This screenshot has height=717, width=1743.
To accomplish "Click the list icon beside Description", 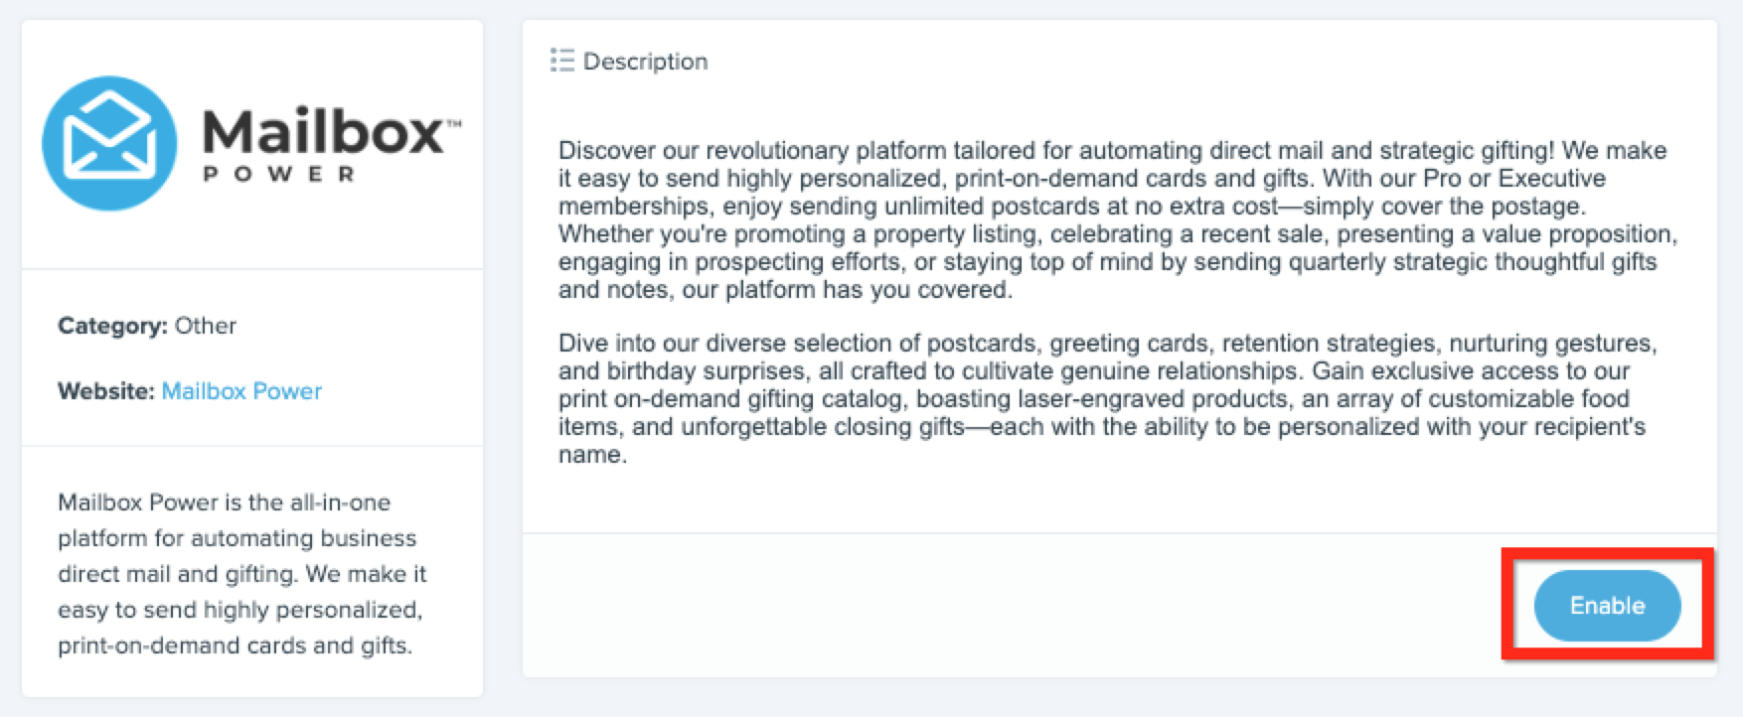I will (562, 61).
